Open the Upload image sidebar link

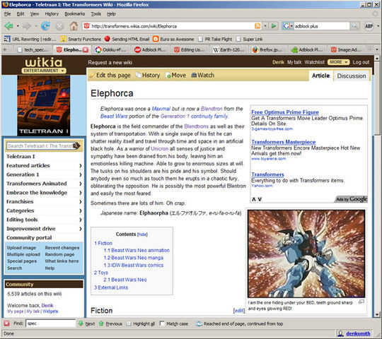point(21,248)
